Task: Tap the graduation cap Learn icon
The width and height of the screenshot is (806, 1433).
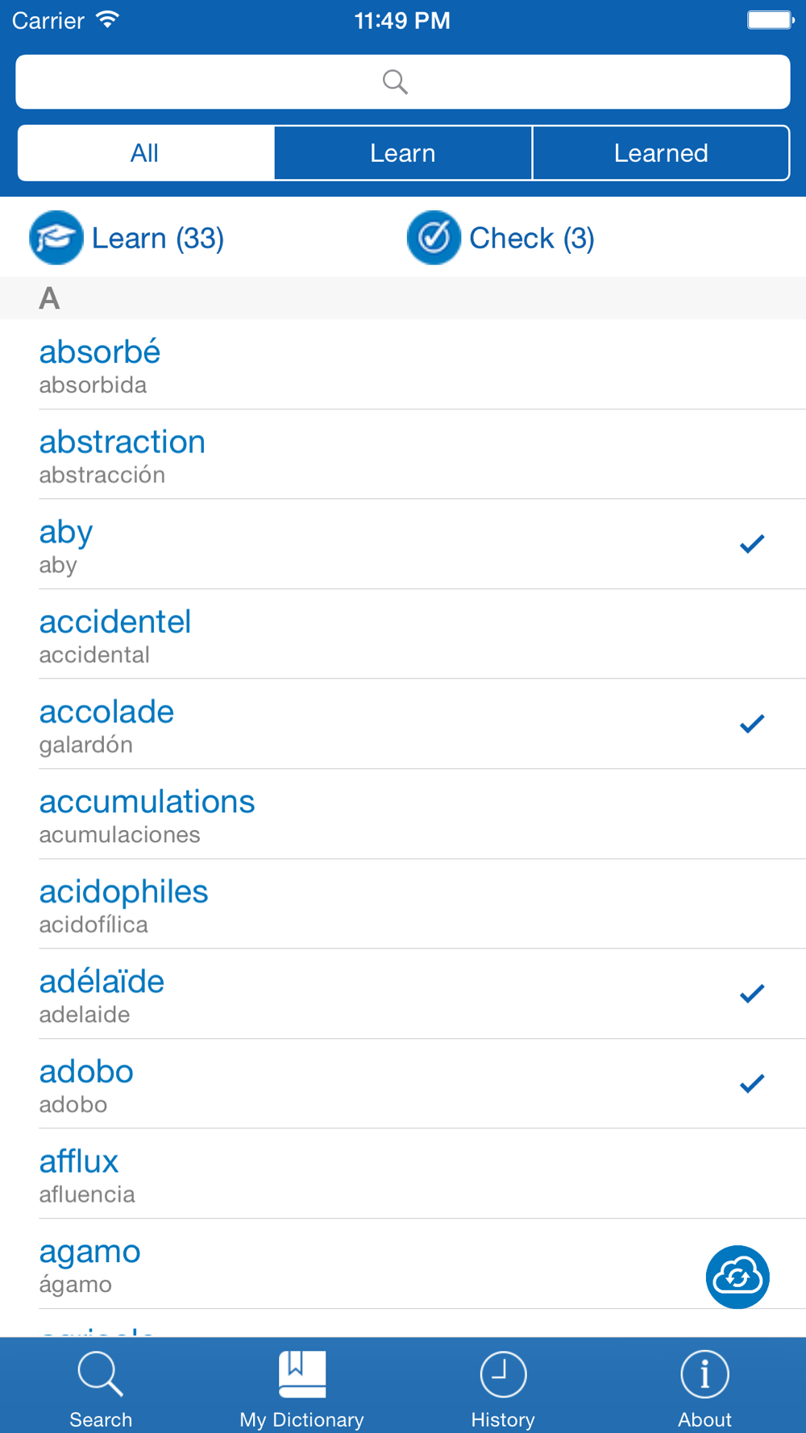Action: 56,238
